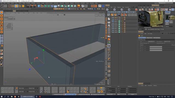Enable Viewport Solo Selection option
175x98 pixels.
click(98, 94)
